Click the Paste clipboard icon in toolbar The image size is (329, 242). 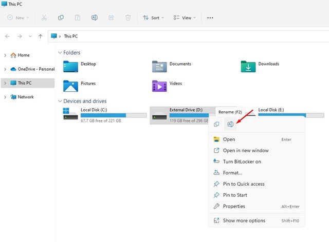point(78,17)
